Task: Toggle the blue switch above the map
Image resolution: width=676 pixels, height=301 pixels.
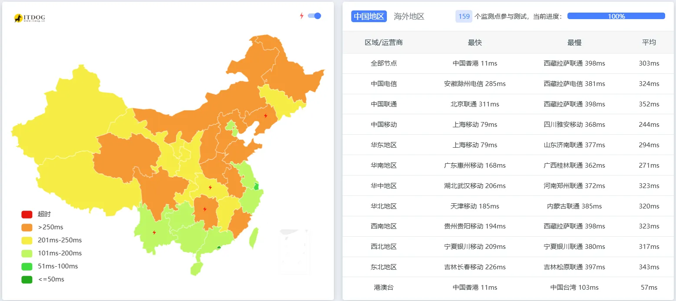Action: tap(313, 16)
